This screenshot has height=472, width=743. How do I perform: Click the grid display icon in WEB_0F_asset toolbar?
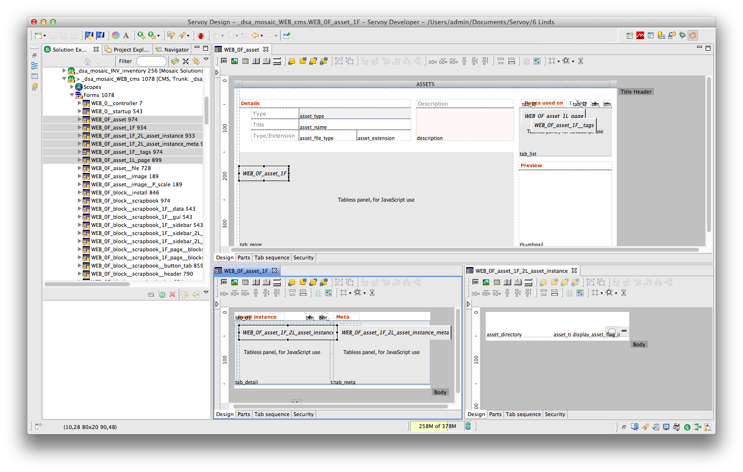click(552, 61)
